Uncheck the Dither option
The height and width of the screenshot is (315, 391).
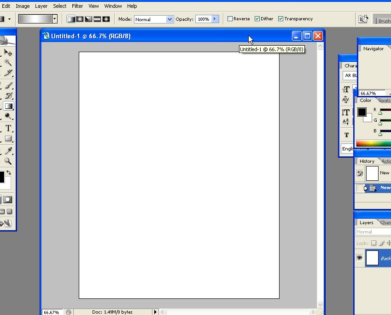coord(257,19)
